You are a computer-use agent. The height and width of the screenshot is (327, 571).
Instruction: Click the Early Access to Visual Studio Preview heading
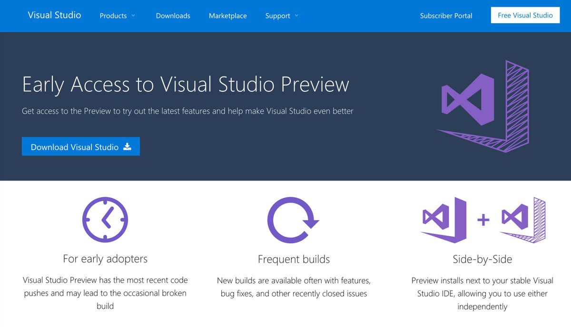coord(186,84)
